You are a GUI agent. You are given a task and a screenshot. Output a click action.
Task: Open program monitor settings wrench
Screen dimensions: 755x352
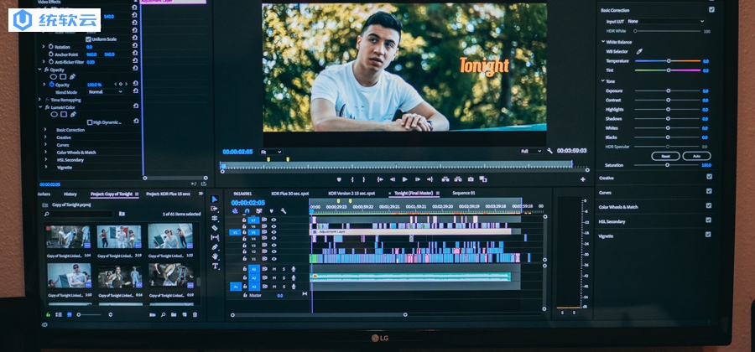549,151
